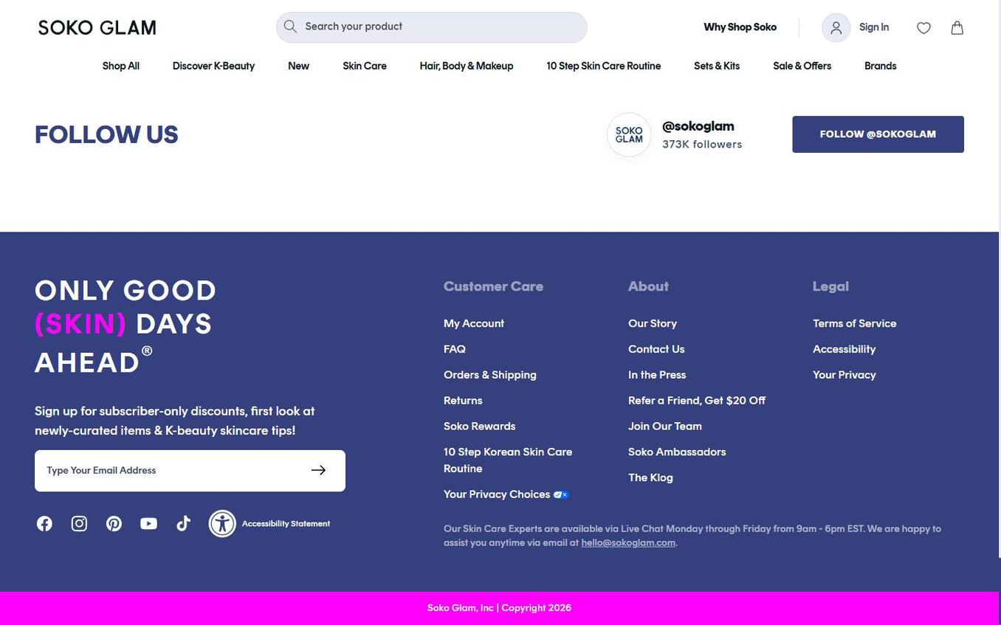Submit email with arrow icon
This screenshot has width=1001, height=625.
tap(318, 471)
